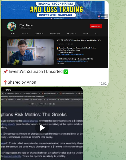Click the BTST featured video title

pos(79,40)
